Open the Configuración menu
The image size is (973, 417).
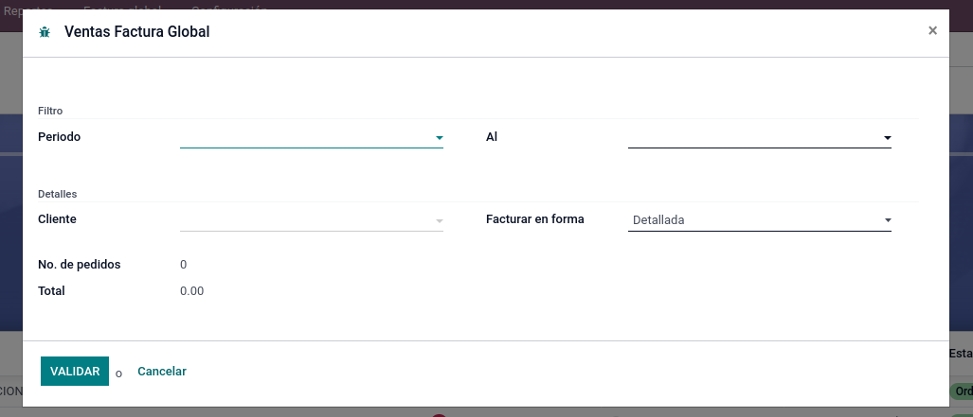coord(229,7)
